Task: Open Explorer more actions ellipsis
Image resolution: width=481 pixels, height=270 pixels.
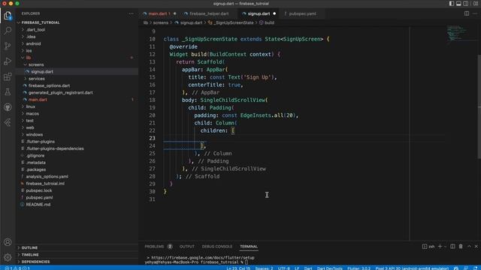Action: click(132, 13)
